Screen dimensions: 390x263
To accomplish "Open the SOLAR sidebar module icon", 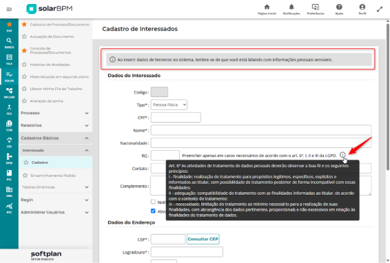I will (x=9, y=76).
